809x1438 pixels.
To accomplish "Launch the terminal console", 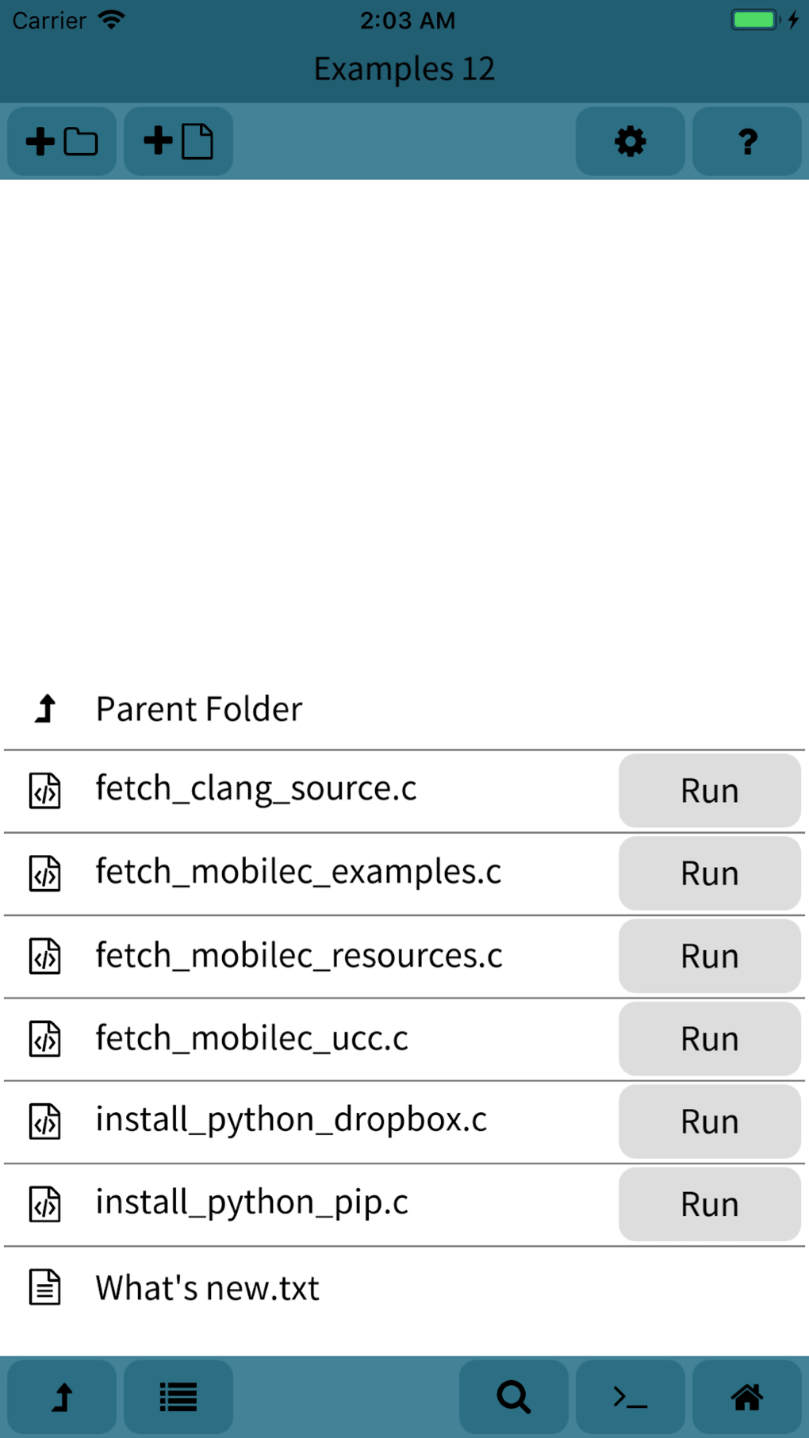I will (x=629, y=1397).
